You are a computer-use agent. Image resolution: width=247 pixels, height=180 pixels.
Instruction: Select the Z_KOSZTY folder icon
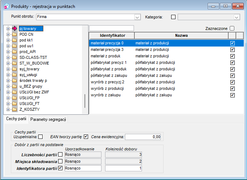point(14,109)
